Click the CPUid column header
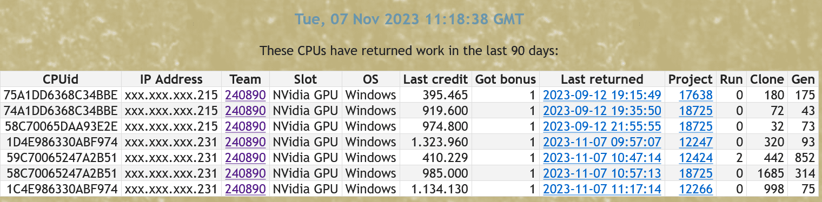Viewport: 822px width, 202px height. pos(61,79)
